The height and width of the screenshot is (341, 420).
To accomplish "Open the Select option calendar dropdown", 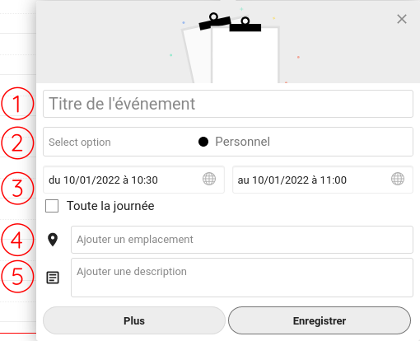I will click(x=228, y=142).
